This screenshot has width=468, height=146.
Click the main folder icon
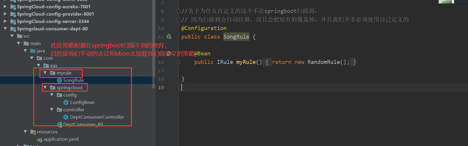[x=26, y=43]
